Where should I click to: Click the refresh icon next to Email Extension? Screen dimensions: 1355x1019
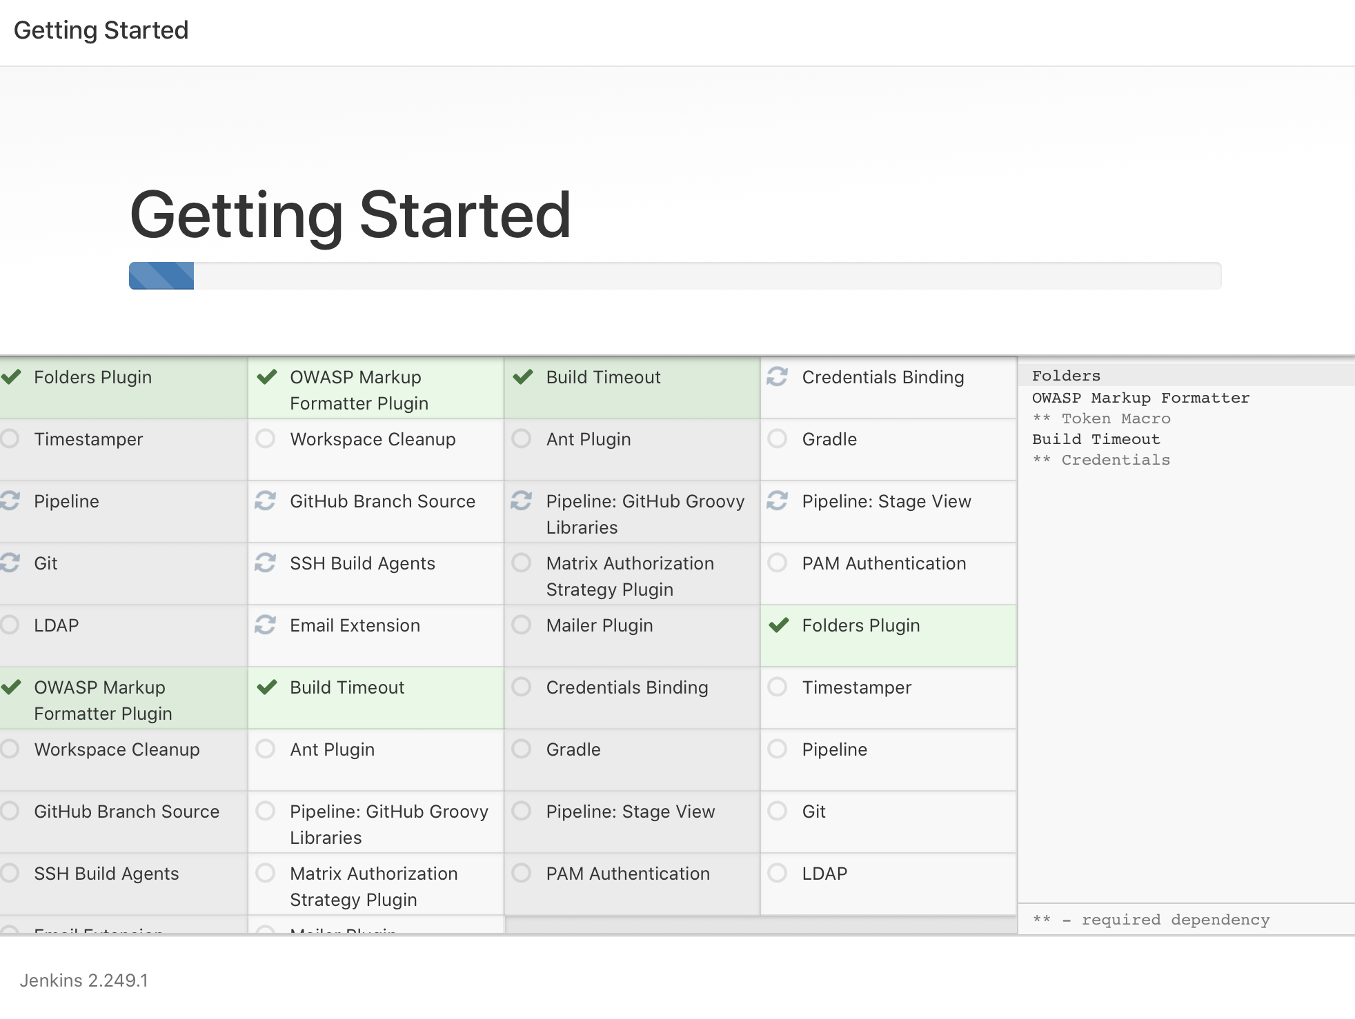pyautogui.click(x=265, y=625)
